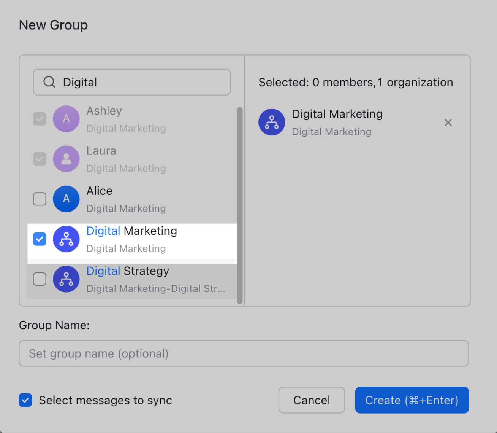
Task: Click Ashley's grayed-out checkbox
Action: click(x=39, y=119)
